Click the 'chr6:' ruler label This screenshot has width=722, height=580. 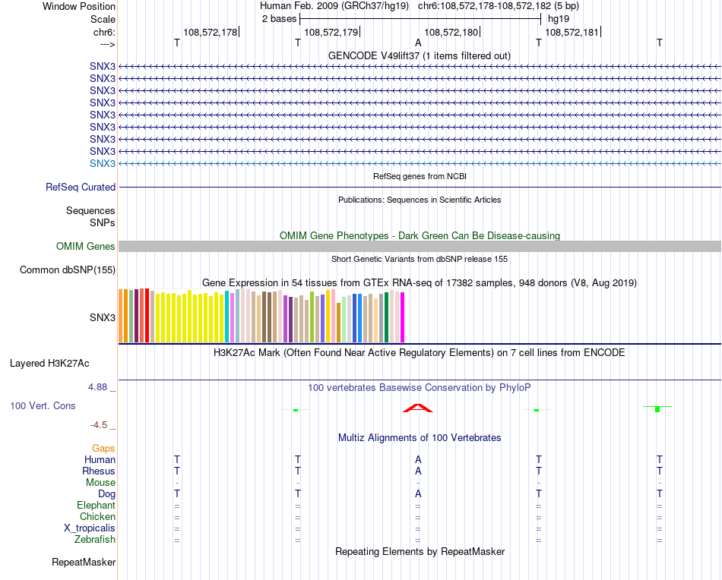click(104, 32)
